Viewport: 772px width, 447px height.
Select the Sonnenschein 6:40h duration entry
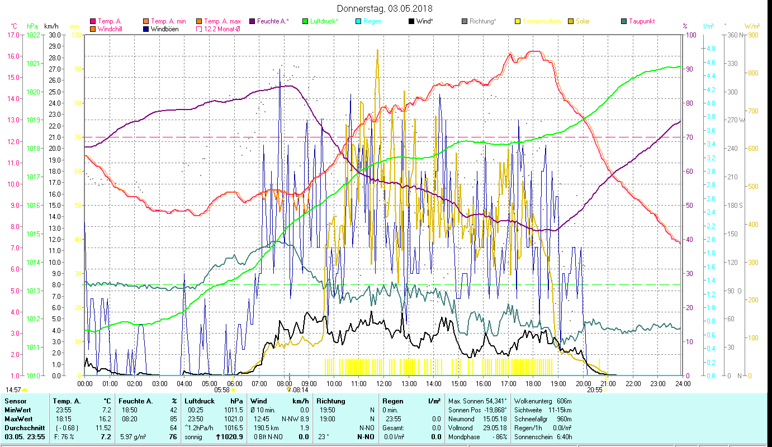[543, 437]
